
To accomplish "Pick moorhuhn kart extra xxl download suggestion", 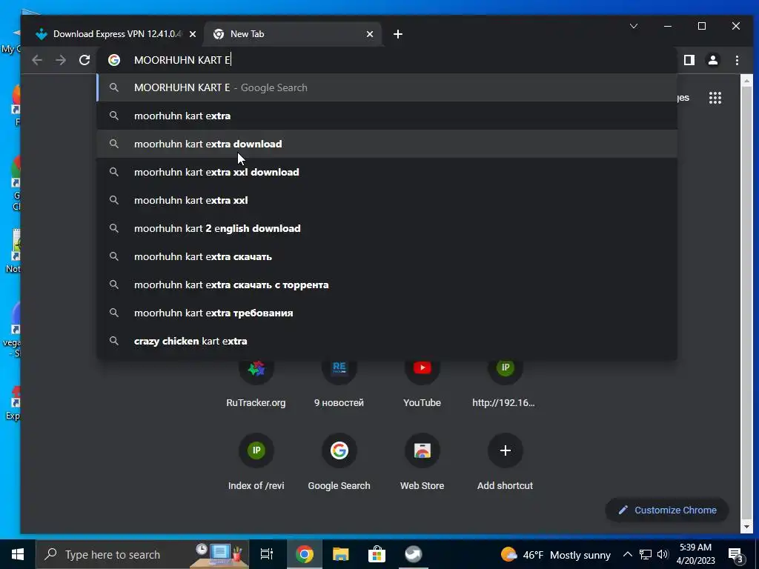I will [x=387, y=172].
